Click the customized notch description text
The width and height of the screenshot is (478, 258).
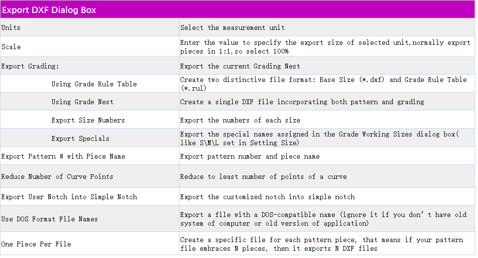coord(267,197)
